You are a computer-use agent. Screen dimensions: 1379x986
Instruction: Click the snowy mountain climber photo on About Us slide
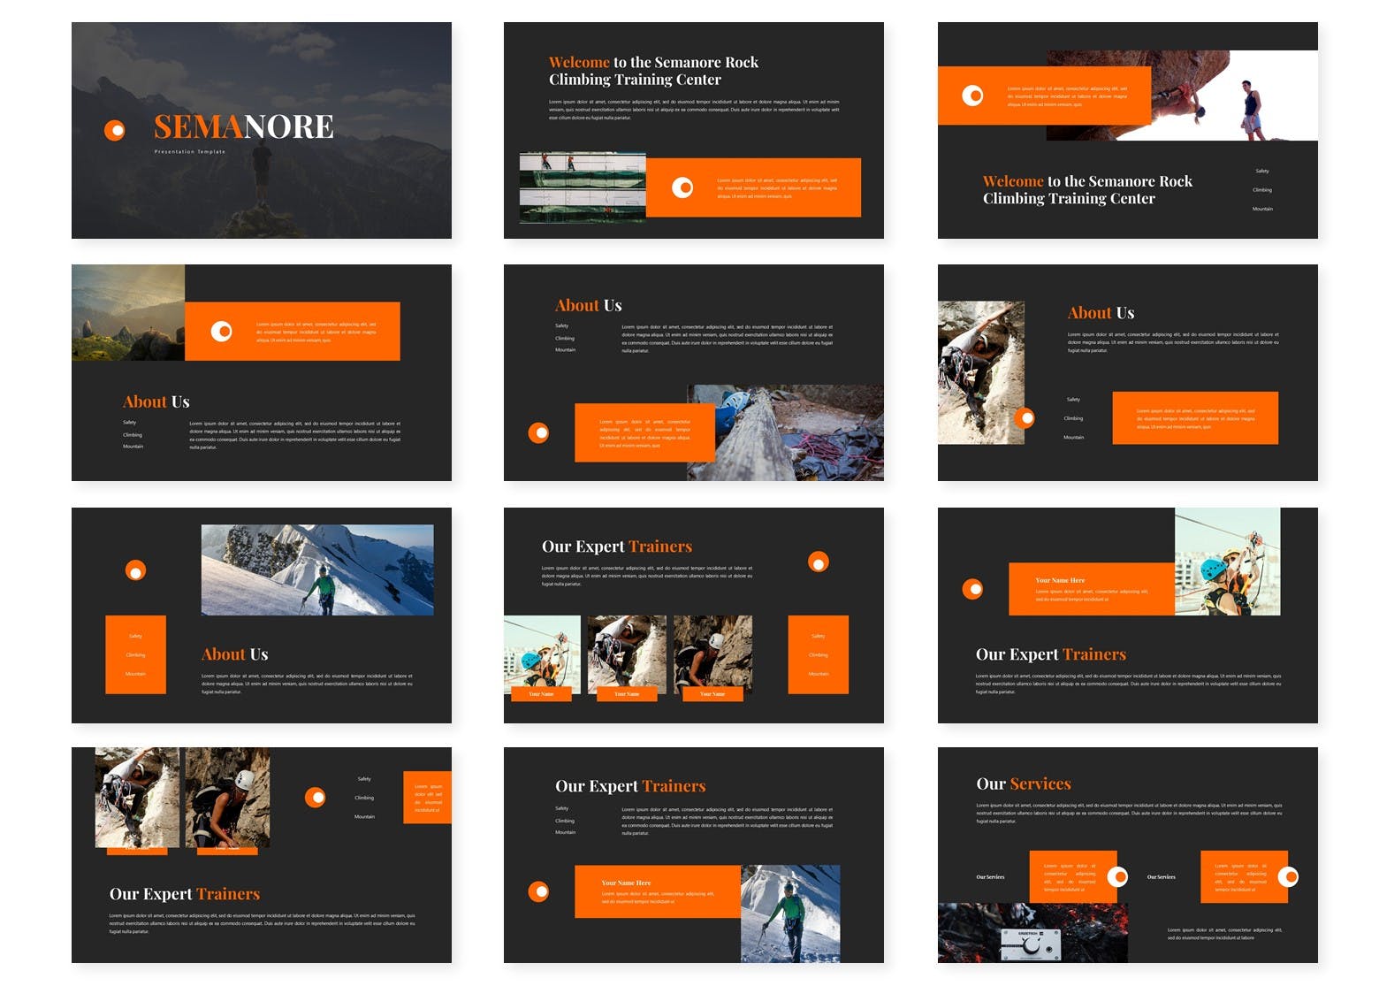(x=317, y=569)
